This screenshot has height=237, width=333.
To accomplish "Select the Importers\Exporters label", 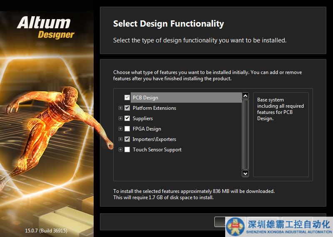I will pos(154,139).
